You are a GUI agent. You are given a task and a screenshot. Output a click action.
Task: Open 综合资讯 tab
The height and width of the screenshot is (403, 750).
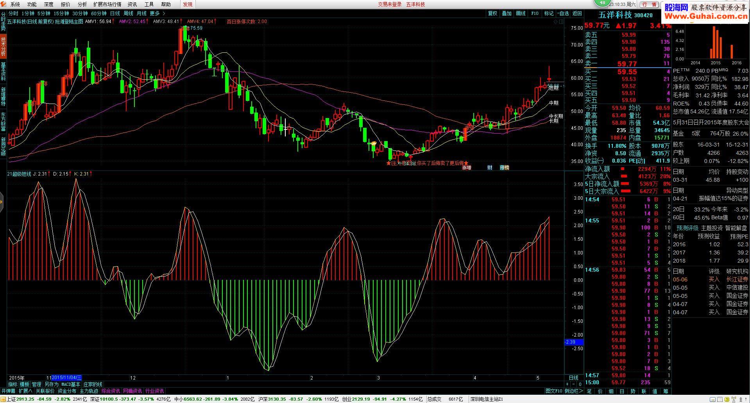[111, 391]
